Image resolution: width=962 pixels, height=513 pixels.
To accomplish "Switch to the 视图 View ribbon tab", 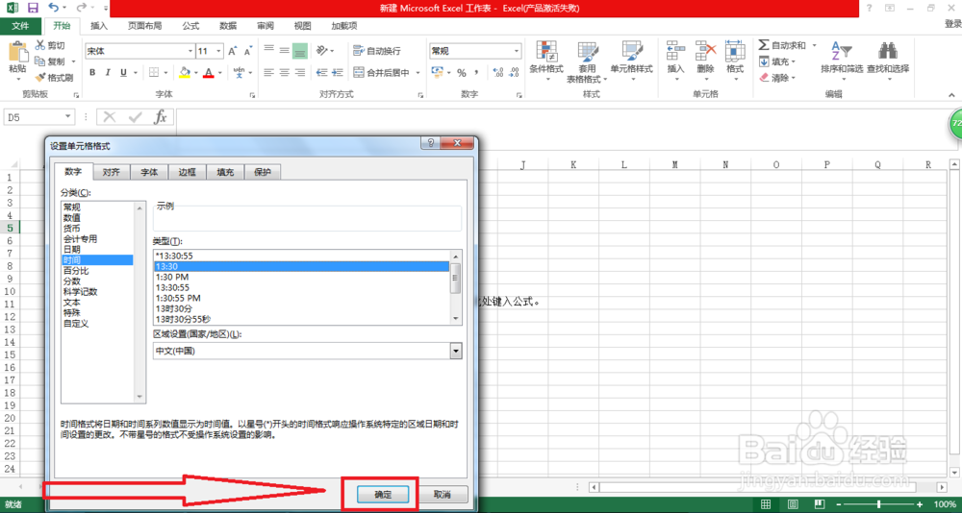I will (x=302, y=26).
